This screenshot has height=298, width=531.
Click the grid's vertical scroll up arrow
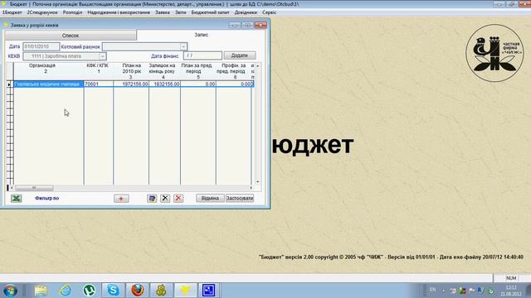click(x=258, y=66)
